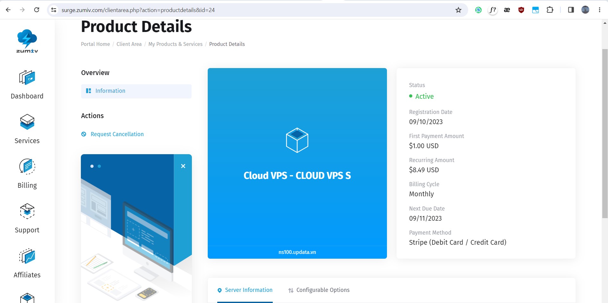Open the Chrome three-dot menu
The width and height of the screenshot is (608, 303).
599,10
